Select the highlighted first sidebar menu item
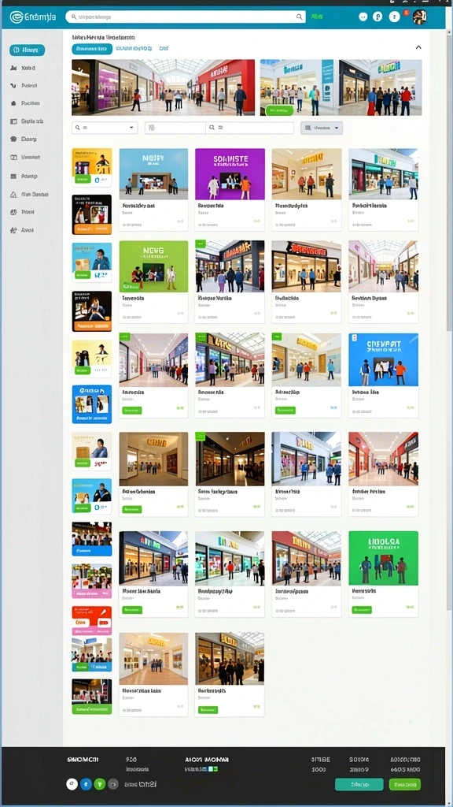 [x=28, y=50]
